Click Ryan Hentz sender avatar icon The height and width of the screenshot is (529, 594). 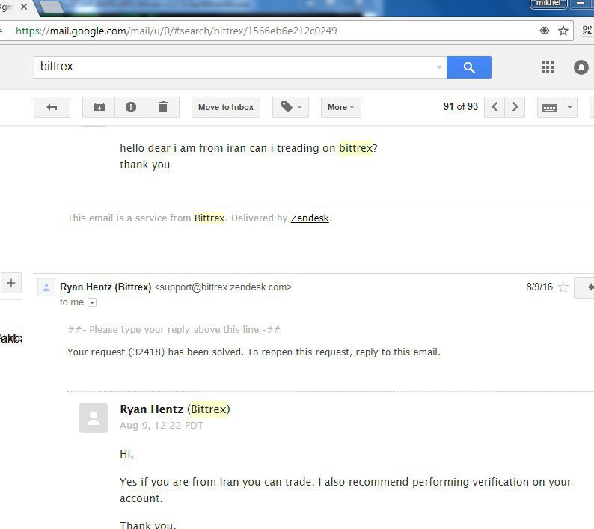point(46,287)
